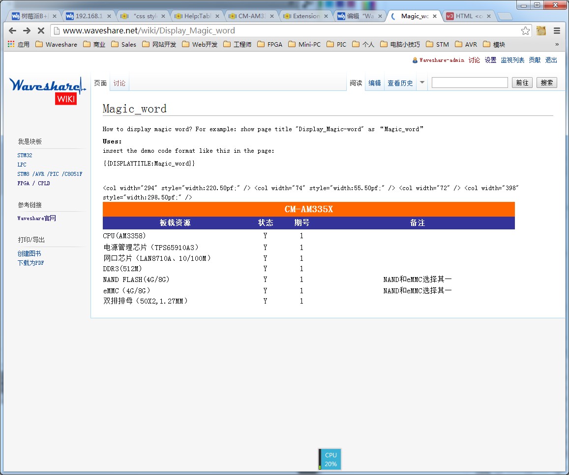Image resolution: width=569 pixels, height=475 pixels.
Task: Stop page loading with the X button
Action: [x=41, y=31]
